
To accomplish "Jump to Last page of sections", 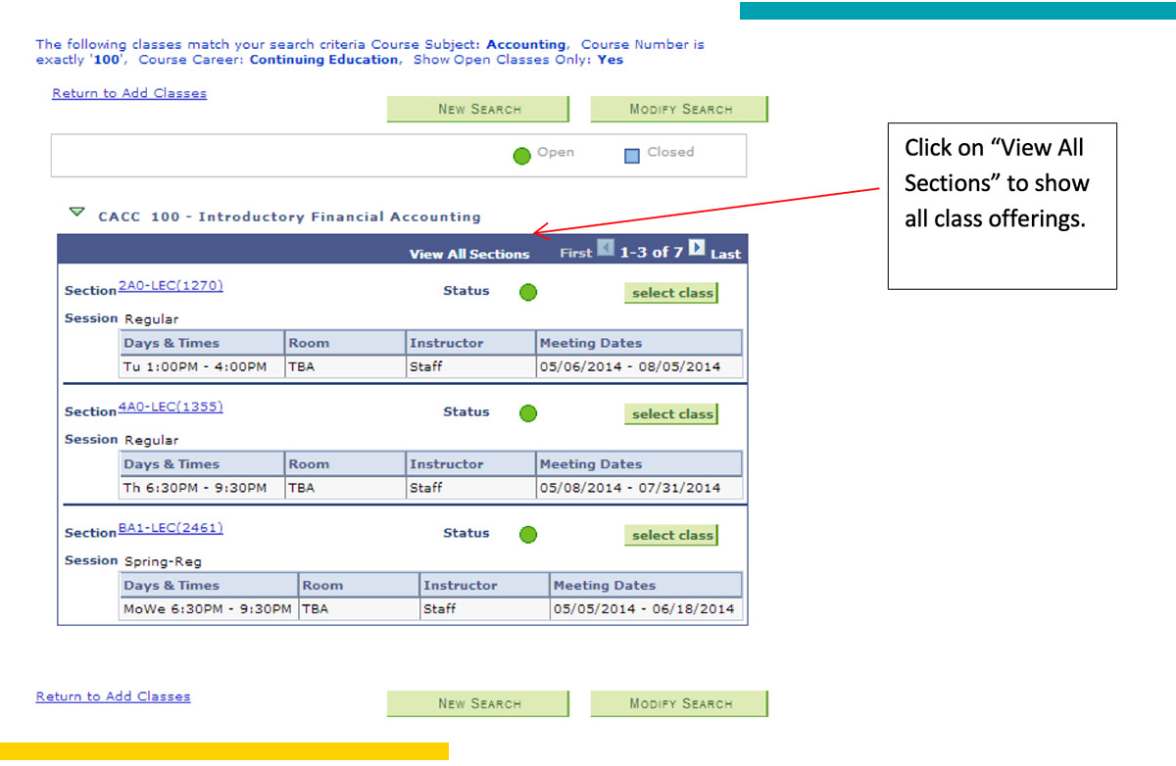I will point(726,254).
